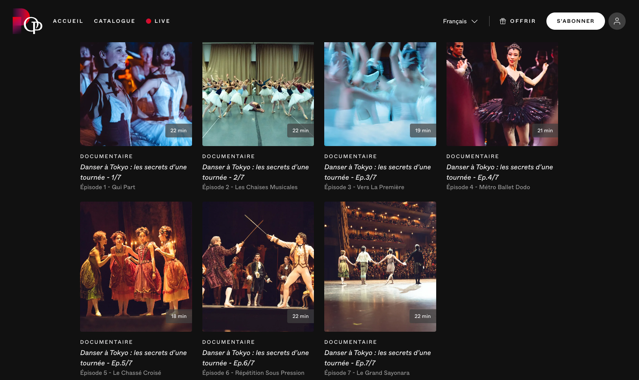Click subtitle 'Épisode 3 - Vers La Première'

click(364, 187)
